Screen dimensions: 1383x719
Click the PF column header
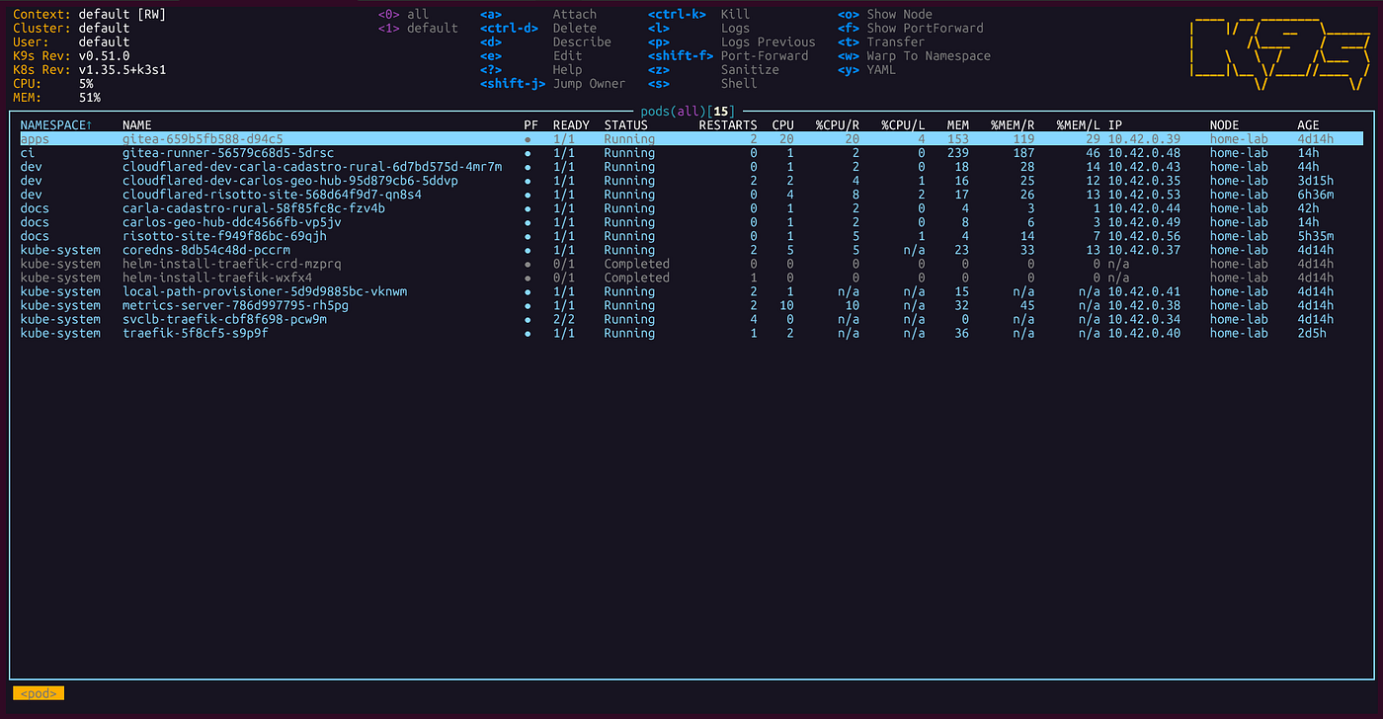pyautogui.click(x=531, y=125)
